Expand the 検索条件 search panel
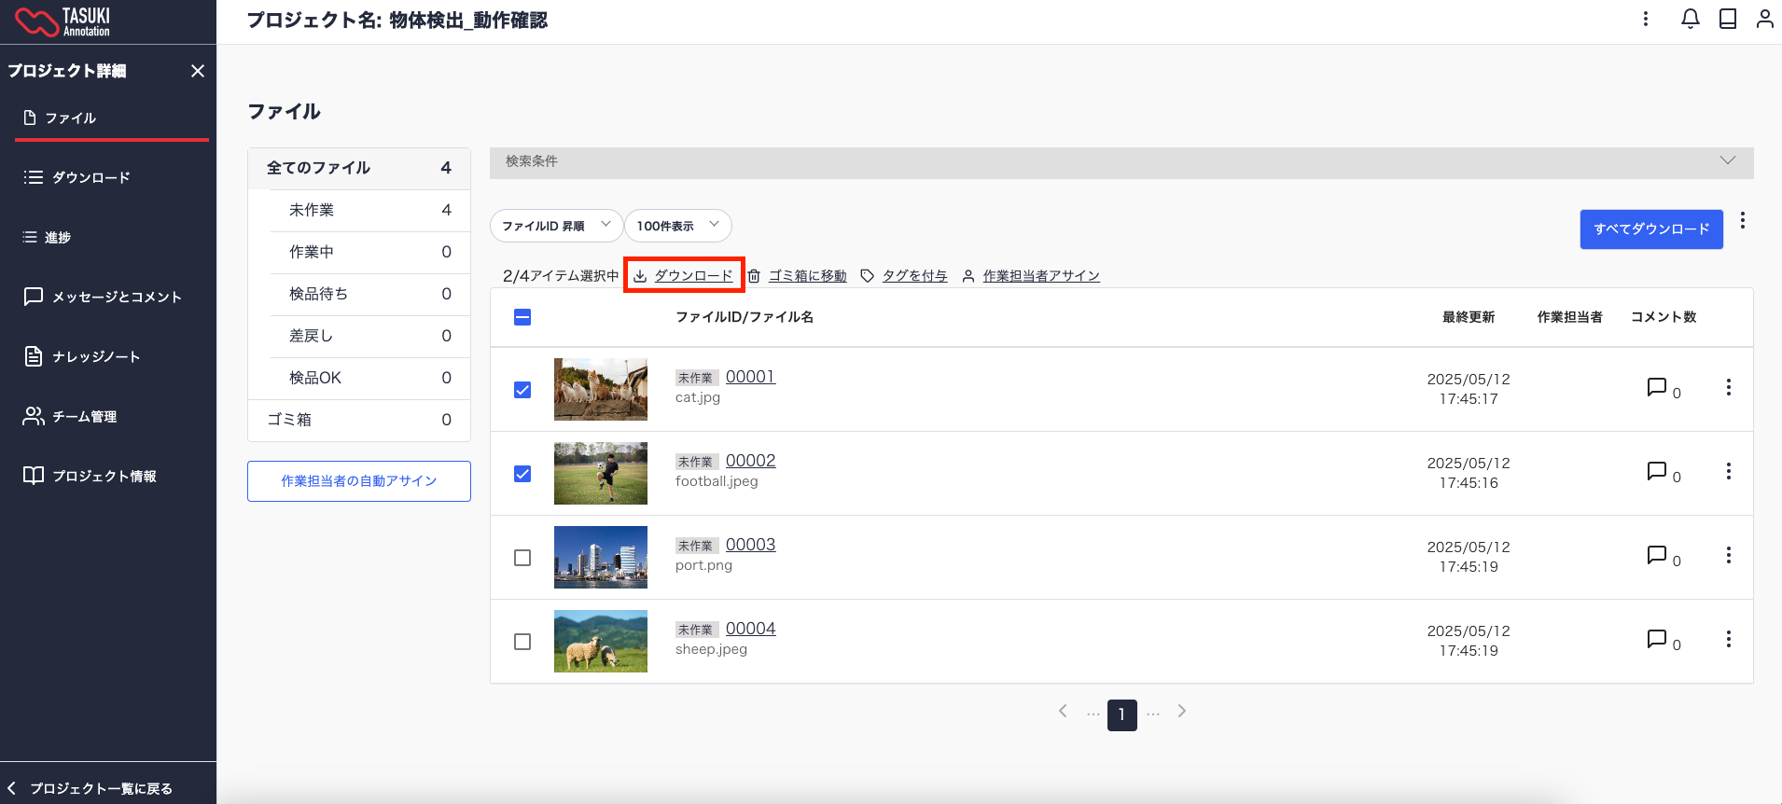The width and height of the screenshot is (1782, 804). (x=1121, y=162)
